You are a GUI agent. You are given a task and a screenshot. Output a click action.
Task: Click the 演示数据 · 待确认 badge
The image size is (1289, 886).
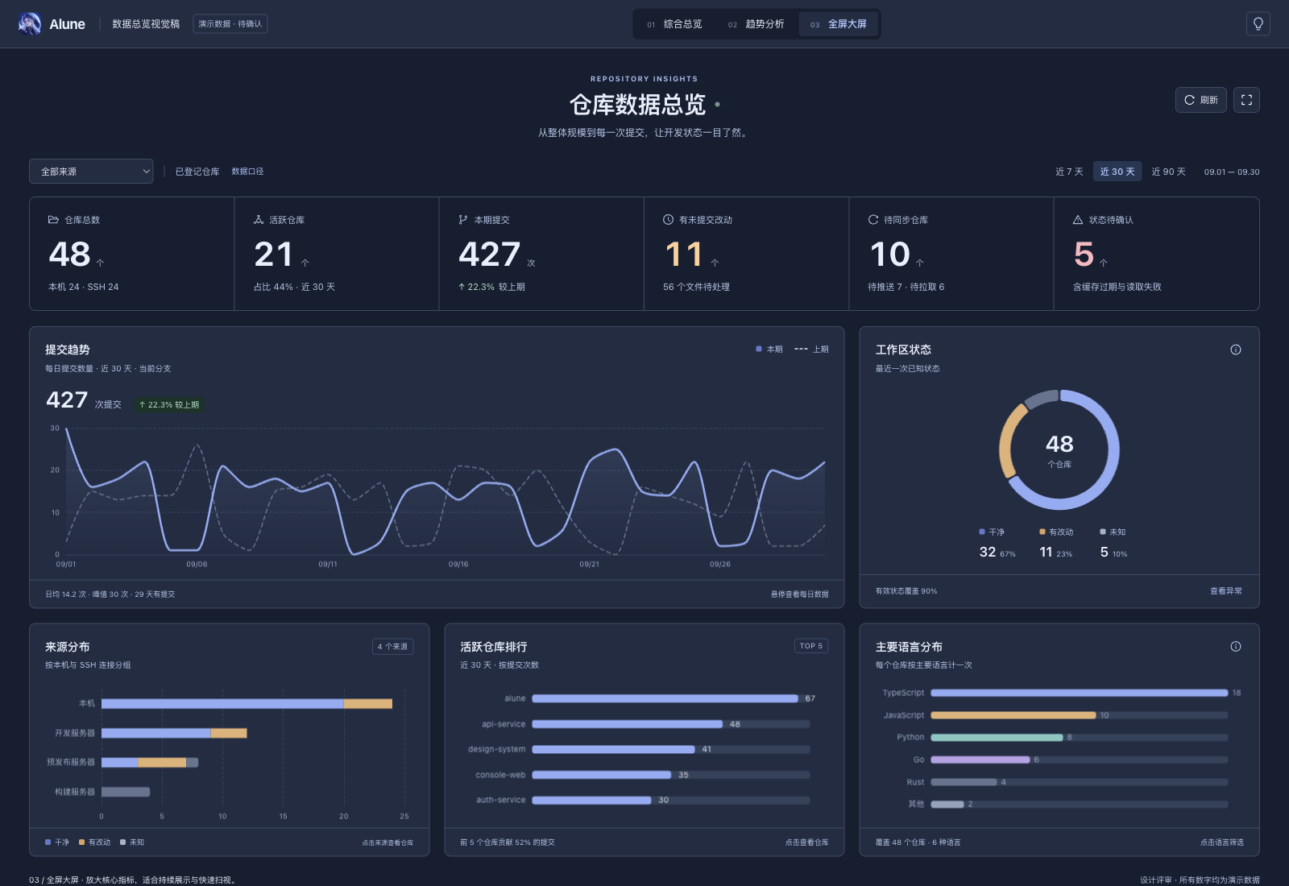[230, 24]
